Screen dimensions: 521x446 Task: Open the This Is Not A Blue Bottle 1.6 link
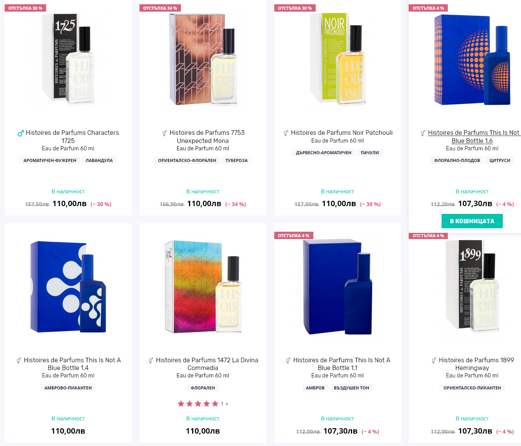click(473, 137)
